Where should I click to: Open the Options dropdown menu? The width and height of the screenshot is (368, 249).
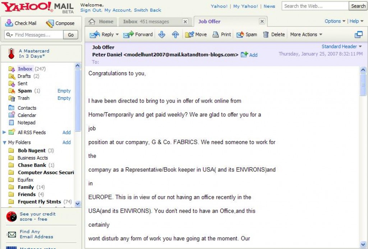tap(335, 21)
